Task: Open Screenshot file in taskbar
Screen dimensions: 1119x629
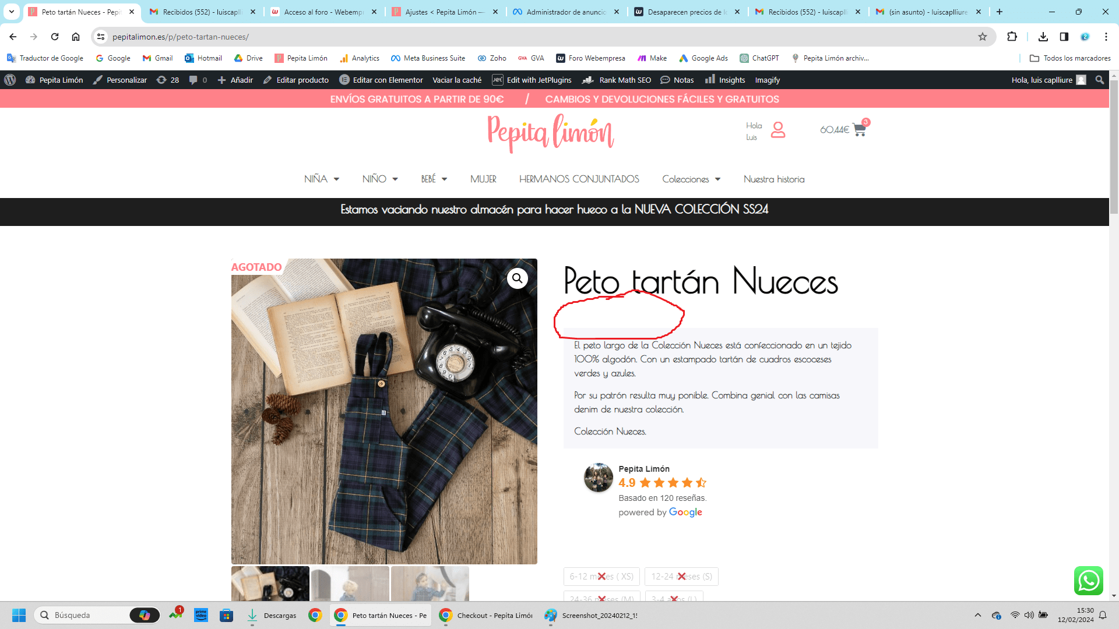Action: coord(591,615)
